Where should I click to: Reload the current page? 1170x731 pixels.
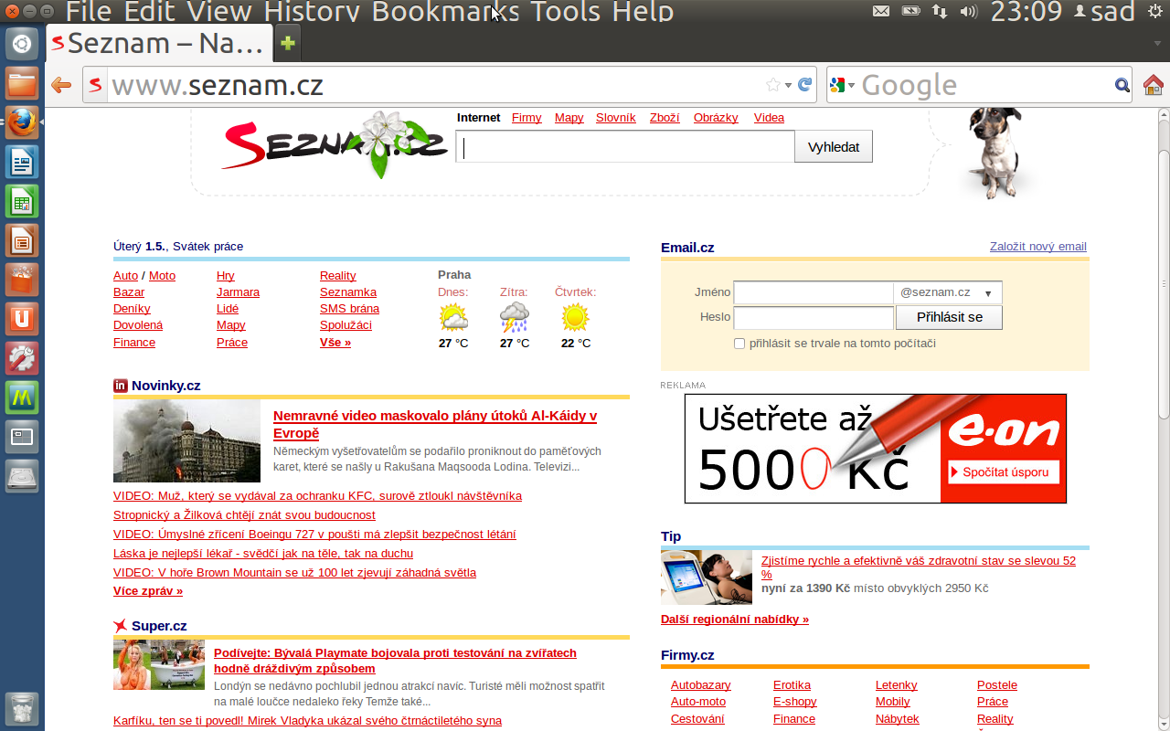point(805,85)
